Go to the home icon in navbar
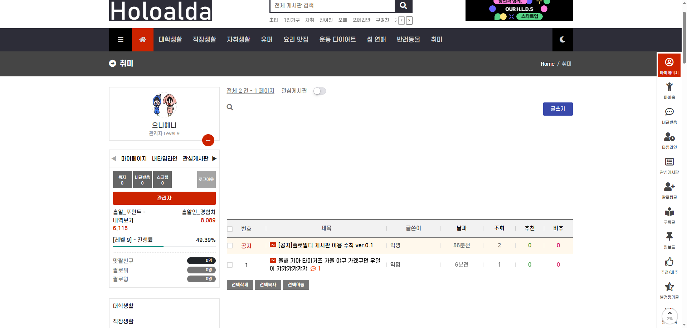Image resolution: width=687 pixels, height=328 pixels. coord(143,40)
